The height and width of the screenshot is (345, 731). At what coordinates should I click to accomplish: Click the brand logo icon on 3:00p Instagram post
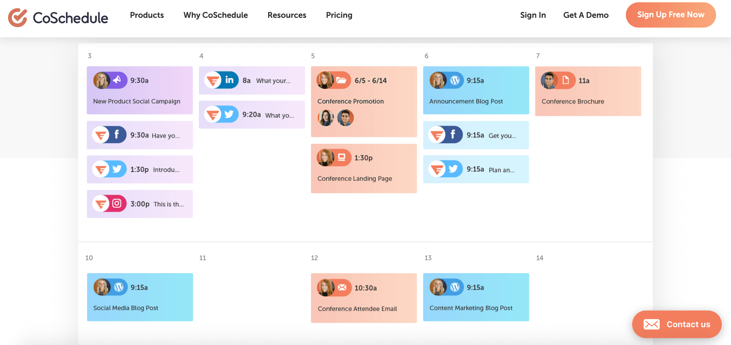point(101,204)
